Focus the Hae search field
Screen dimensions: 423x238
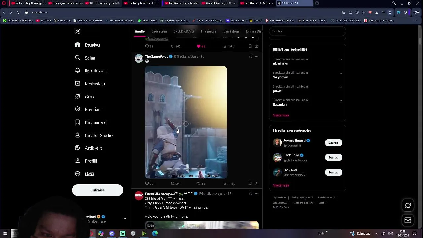tap(307, 31)
